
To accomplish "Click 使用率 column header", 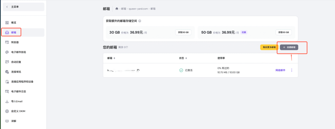I will [x=221, y=58].
